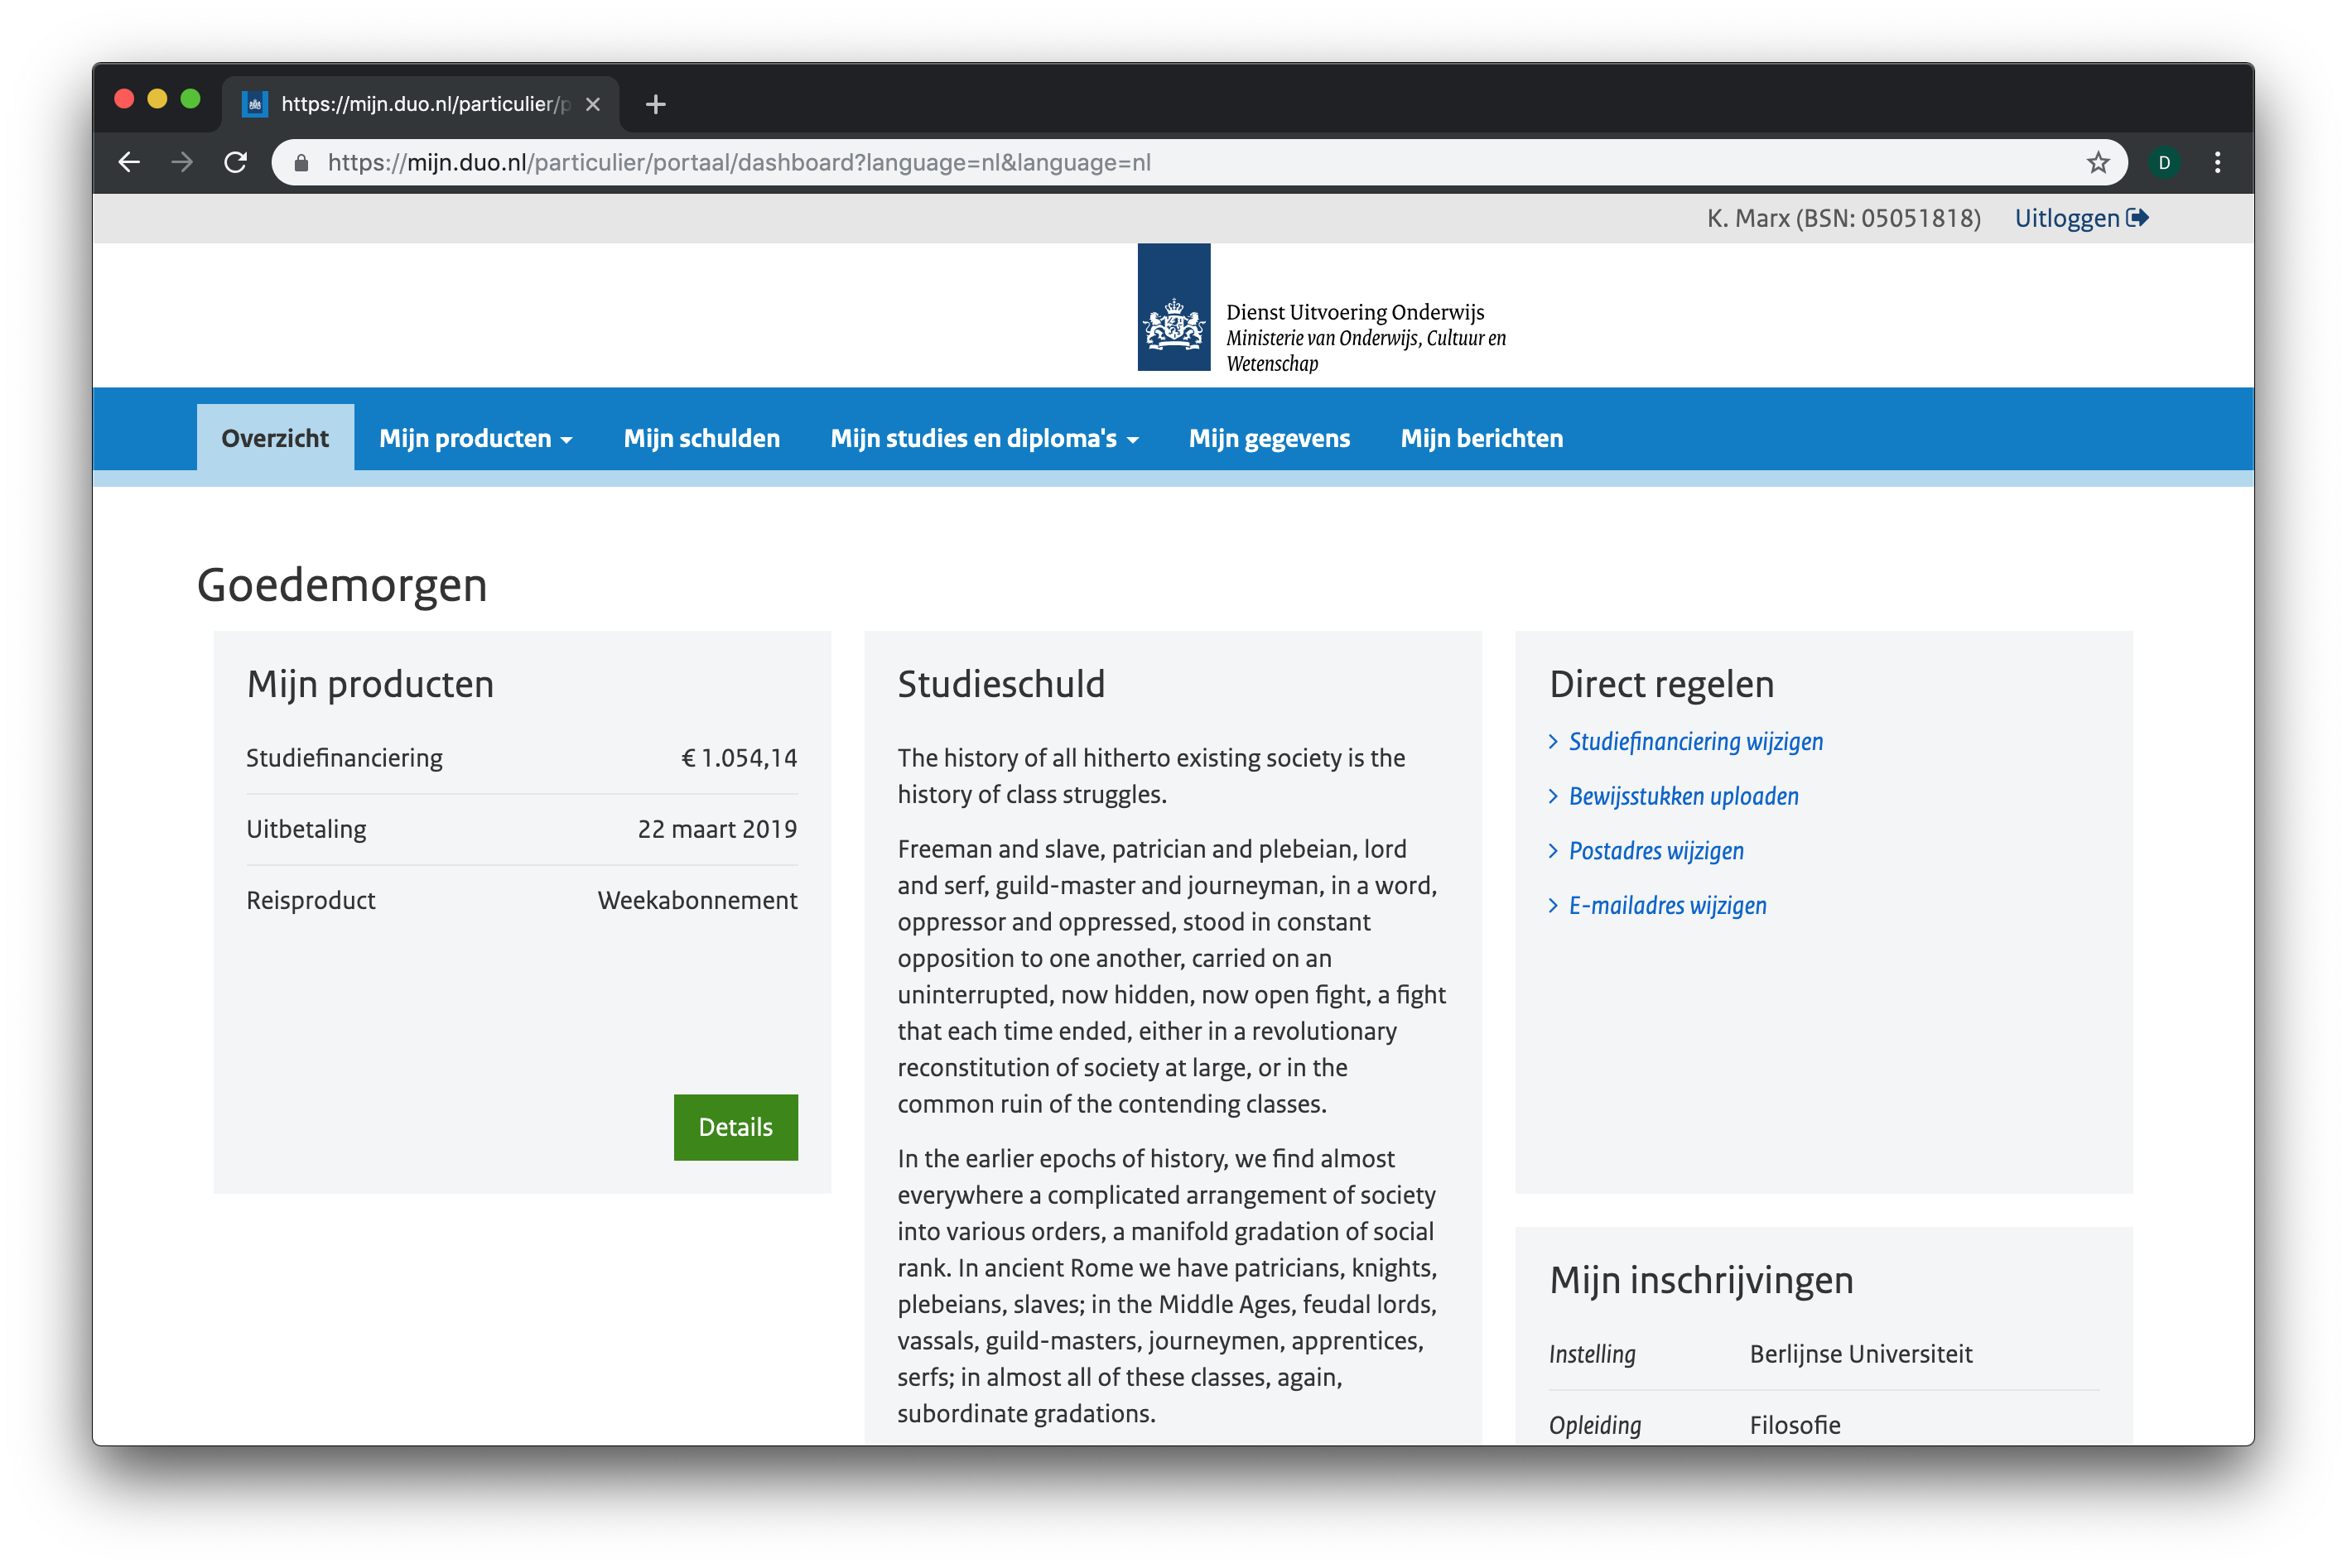The width and height of the screenshot is (2347, 1568).
Task: Expand the Mijn producten dropdown menu
Action: coord(475,438)
